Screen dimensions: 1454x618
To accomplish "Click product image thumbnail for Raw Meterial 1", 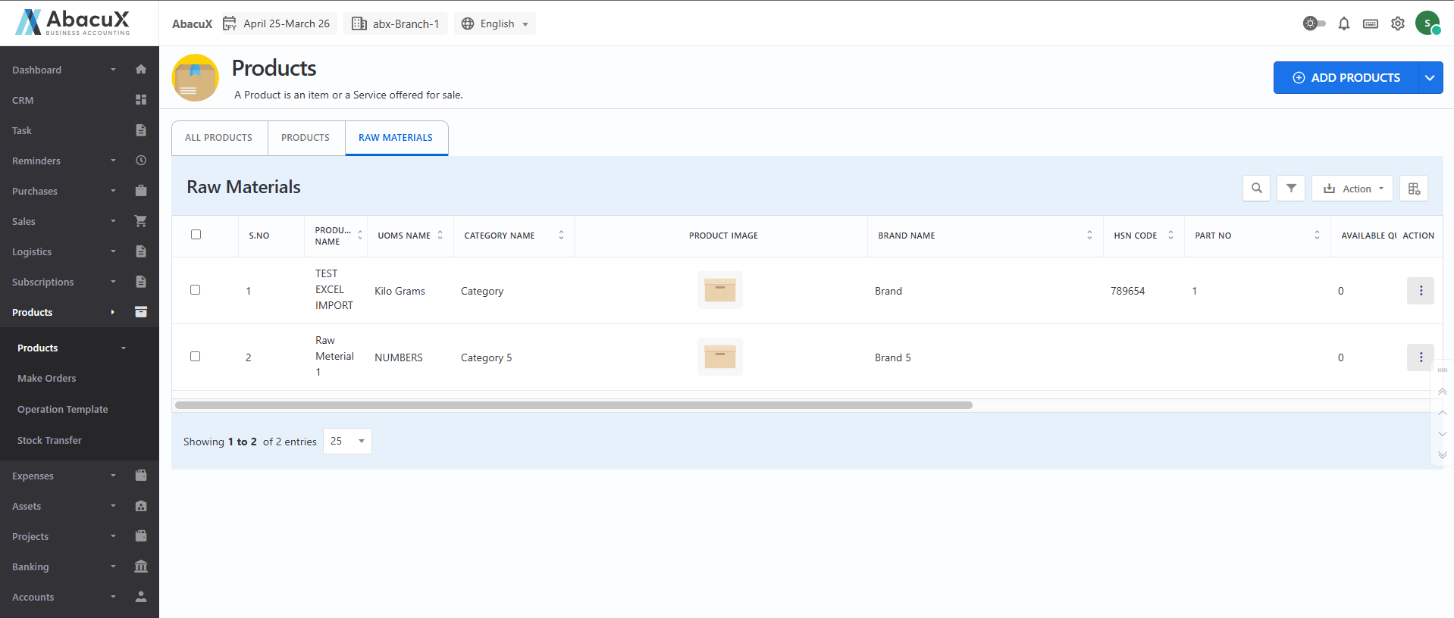I will pos(719,357).
